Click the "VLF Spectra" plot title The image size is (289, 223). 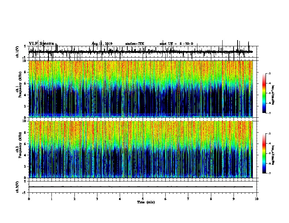41,44
